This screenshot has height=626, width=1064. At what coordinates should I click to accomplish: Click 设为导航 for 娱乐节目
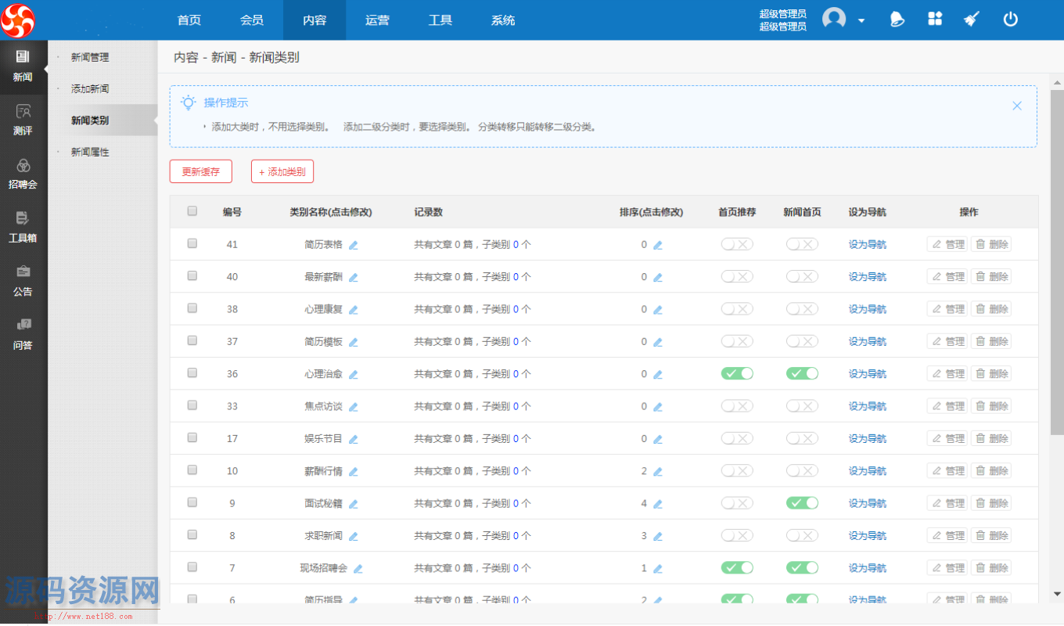[x=867, y=438]
